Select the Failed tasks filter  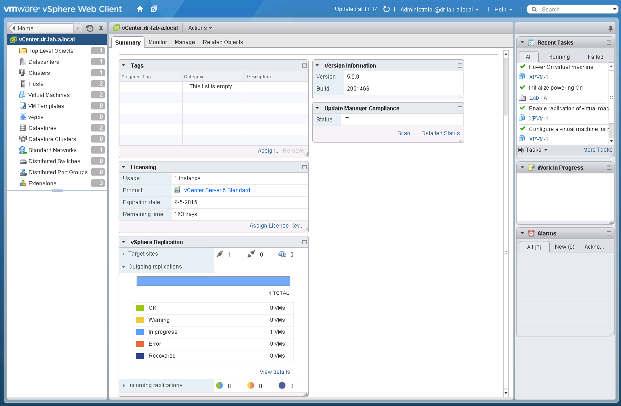(x=595, y=57)
